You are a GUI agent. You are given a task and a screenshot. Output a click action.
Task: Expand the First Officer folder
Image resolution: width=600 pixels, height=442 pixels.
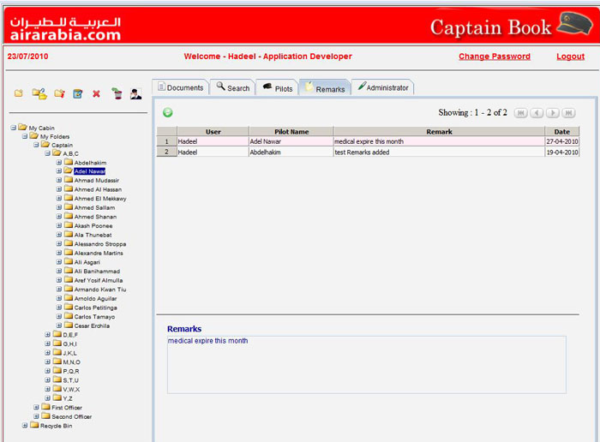(x=36, y=407)
